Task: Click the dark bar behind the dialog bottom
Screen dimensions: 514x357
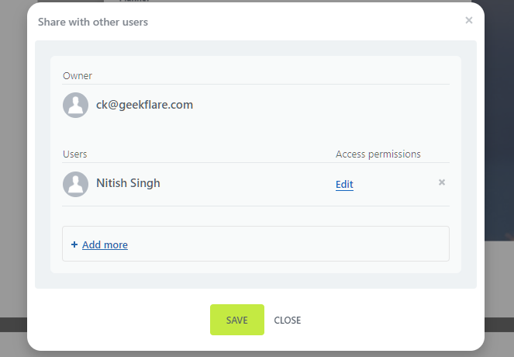Action: coord(12,324)
